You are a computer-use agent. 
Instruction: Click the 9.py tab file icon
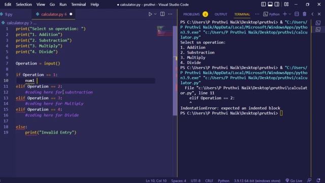[x=2, y=14]
